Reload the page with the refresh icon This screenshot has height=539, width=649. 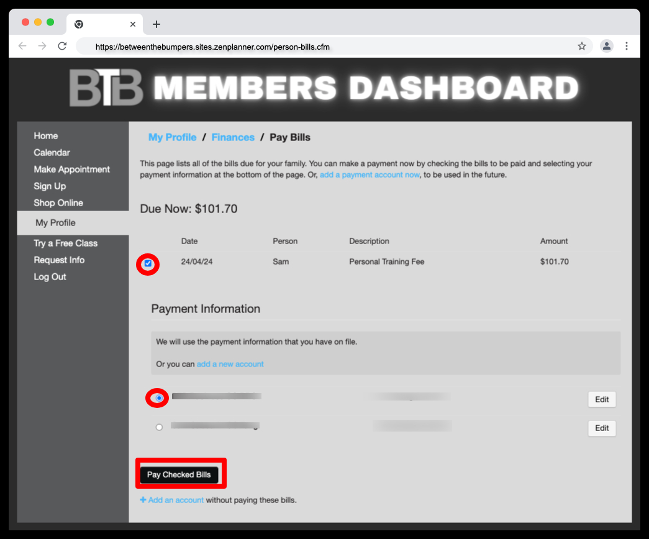(x=62, y=46)
